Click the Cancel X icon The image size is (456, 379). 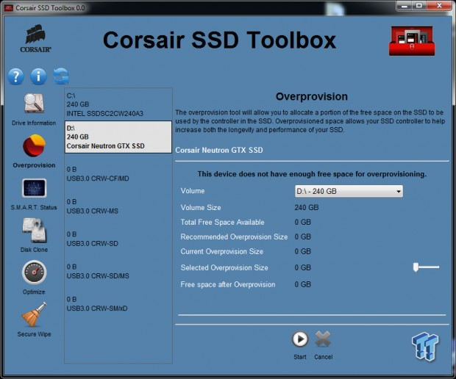point(323,339)
